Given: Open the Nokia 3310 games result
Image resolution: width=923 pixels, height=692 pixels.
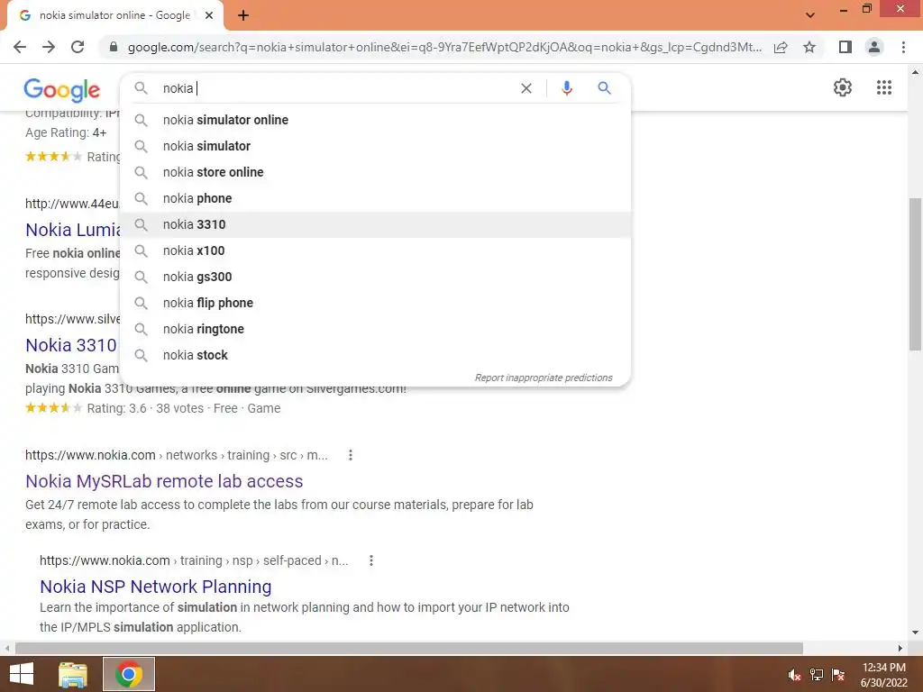Looking at the screenshot, I should click(x=71, y=345).
